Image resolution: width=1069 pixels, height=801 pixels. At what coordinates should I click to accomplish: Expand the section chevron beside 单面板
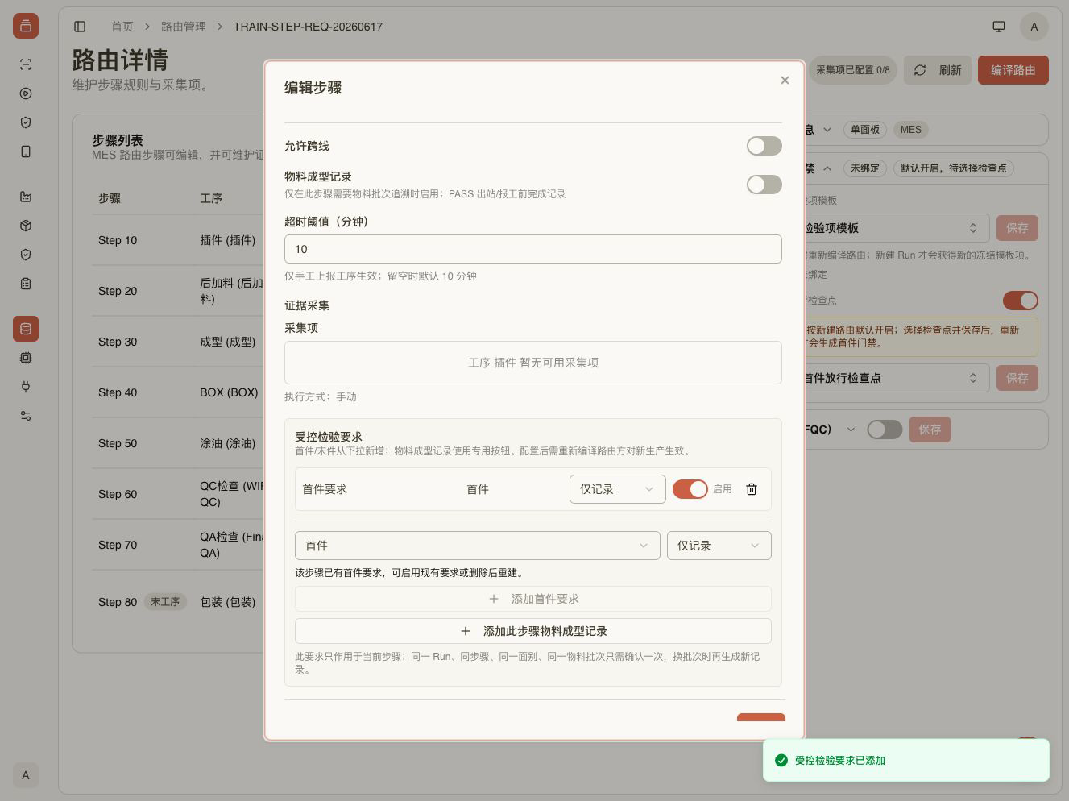tap(827, 130)
